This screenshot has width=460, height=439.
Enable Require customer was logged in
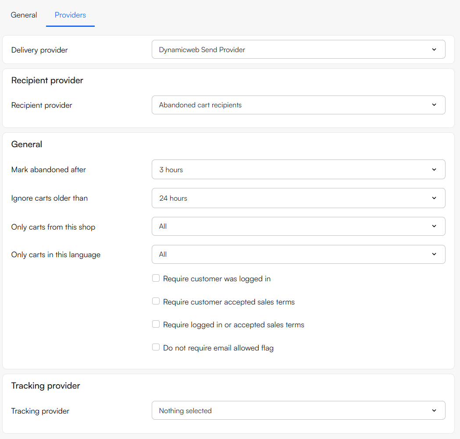(x=156, y=278)
